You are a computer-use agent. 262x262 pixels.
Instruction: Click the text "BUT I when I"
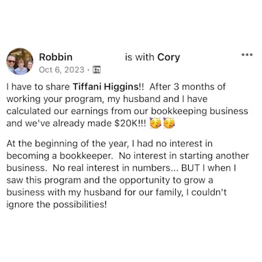(209, 168)
